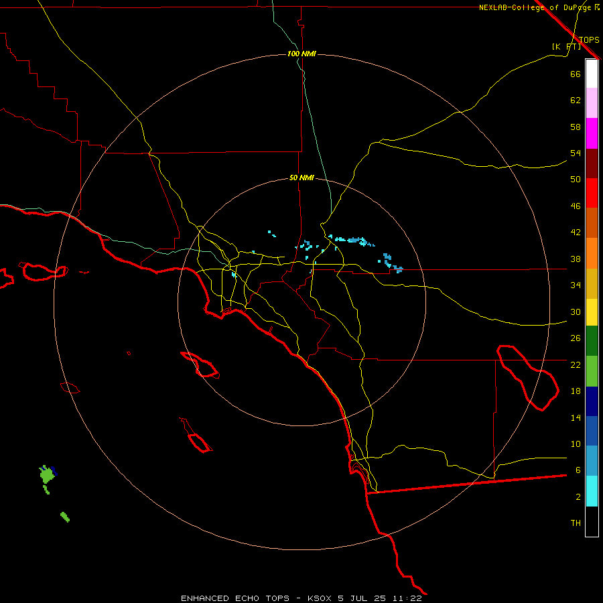Click the light pink 62 kft swatch

click(x=592, y=103)
